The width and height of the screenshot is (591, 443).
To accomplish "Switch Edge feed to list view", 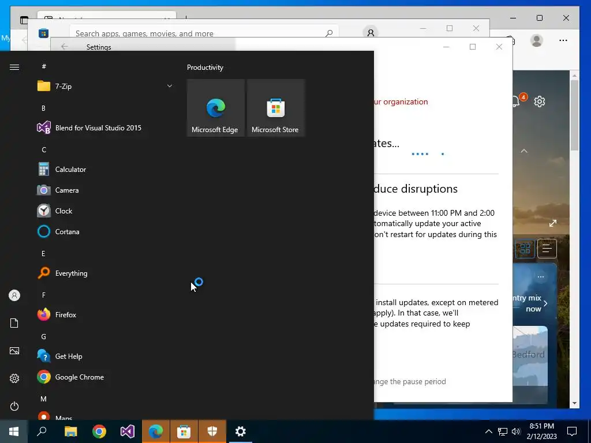I will coord(547,248).
